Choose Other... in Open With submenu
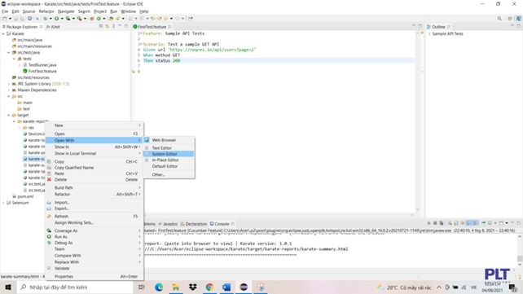The width and height of the screenshot is (523, 294). pos(169,174)
